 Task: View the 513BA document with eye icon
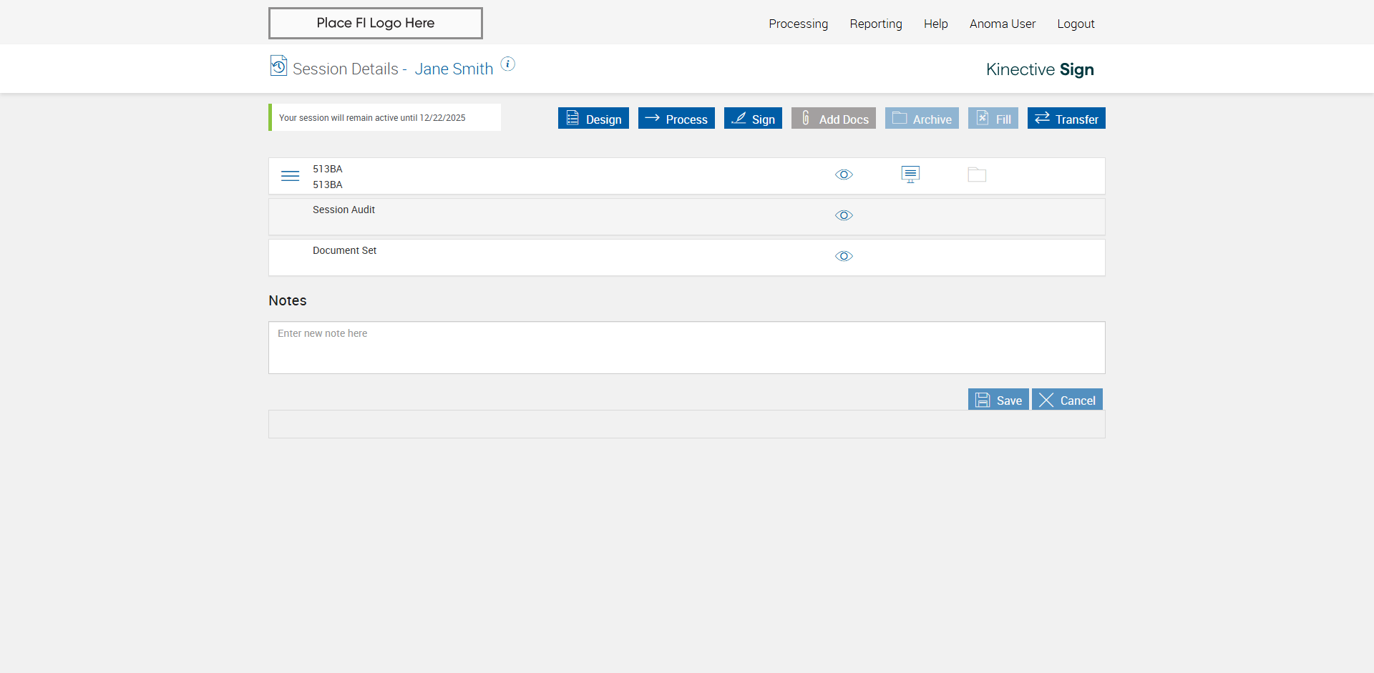[x=844, y=175]
